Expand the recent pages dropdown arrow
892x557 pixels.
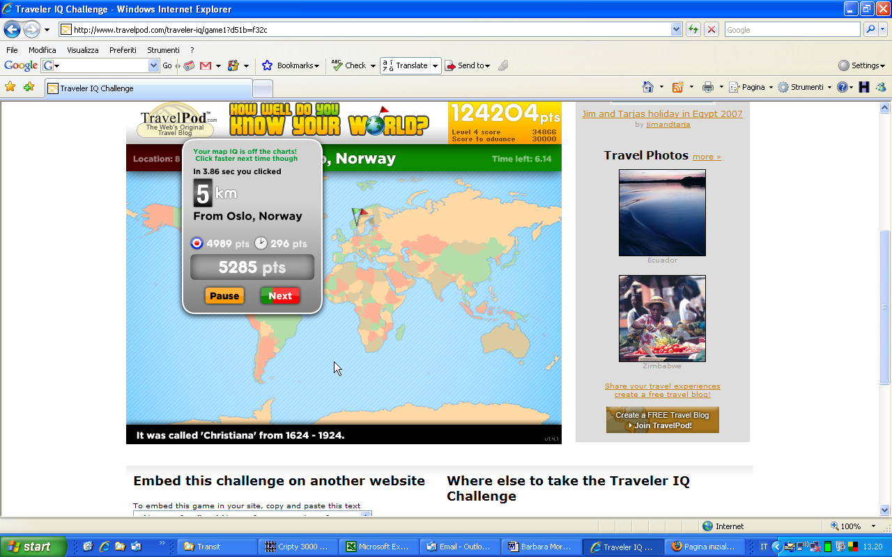[x=47, y=30]
